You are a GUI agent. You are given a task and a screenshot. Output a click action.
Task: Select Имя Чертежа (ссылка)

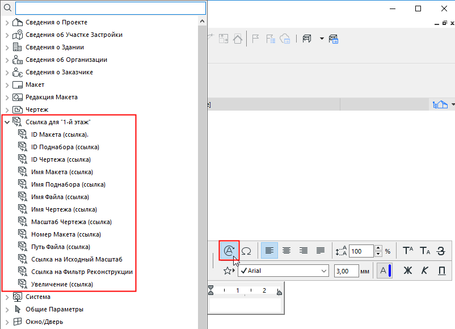click(64, 209)
